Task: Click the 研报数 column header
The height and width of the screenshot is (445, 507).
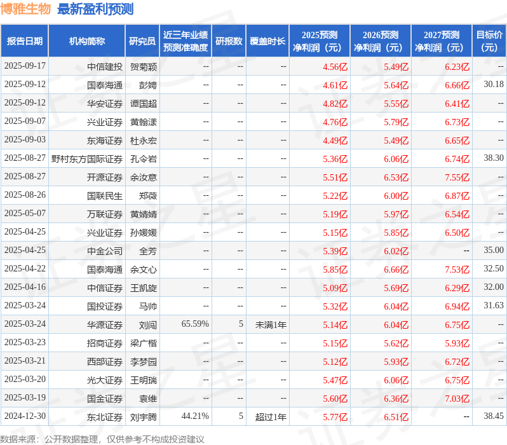Action: click(229, 41)
